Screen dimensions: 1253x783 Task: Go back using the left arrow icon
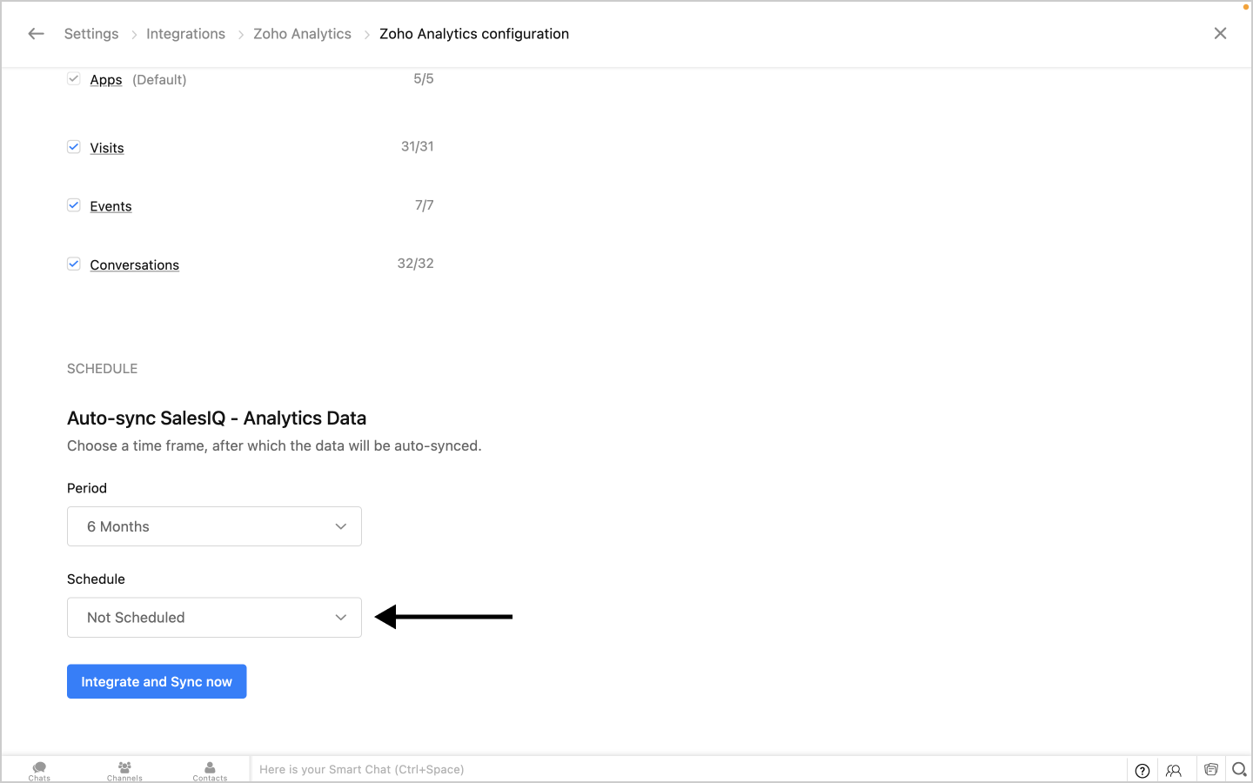coord(36,34)
